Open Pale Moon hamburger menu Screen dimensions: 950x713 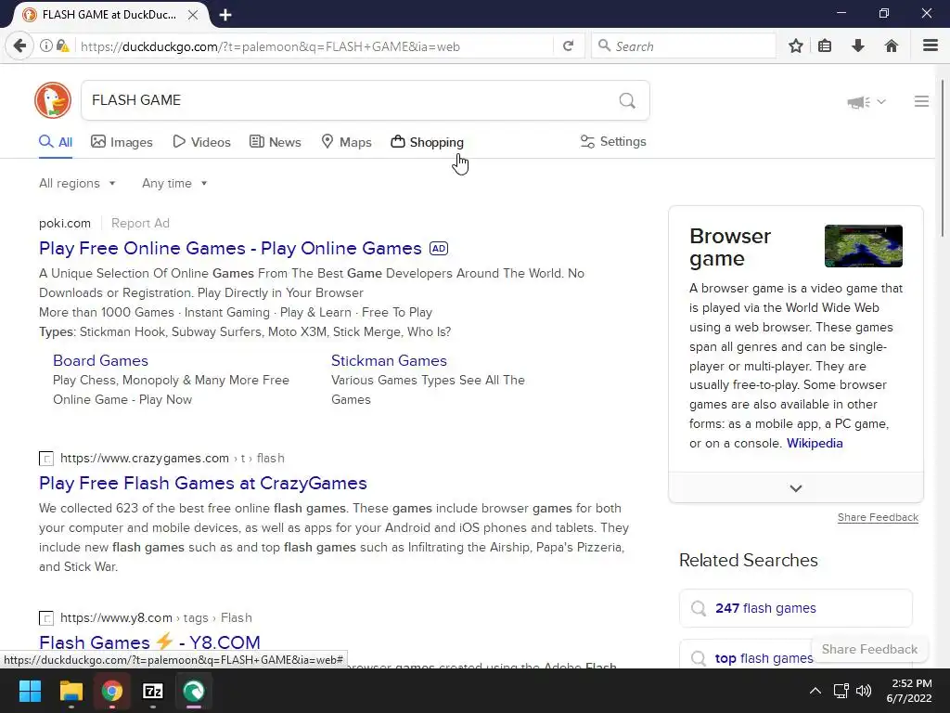tap(930, 46)
